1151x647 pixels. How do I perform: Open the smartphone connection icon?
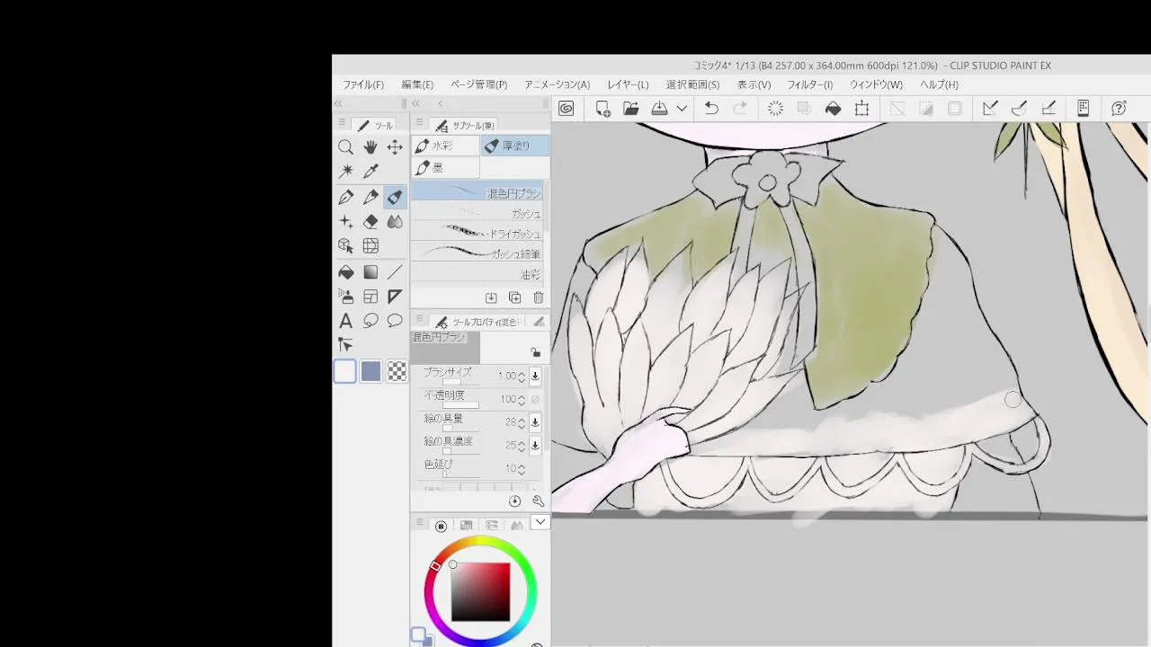[1084, 109]
